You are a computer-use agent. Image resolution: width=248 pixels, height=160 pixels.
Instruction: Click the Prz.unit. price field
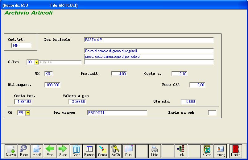(x=119, y=74)
